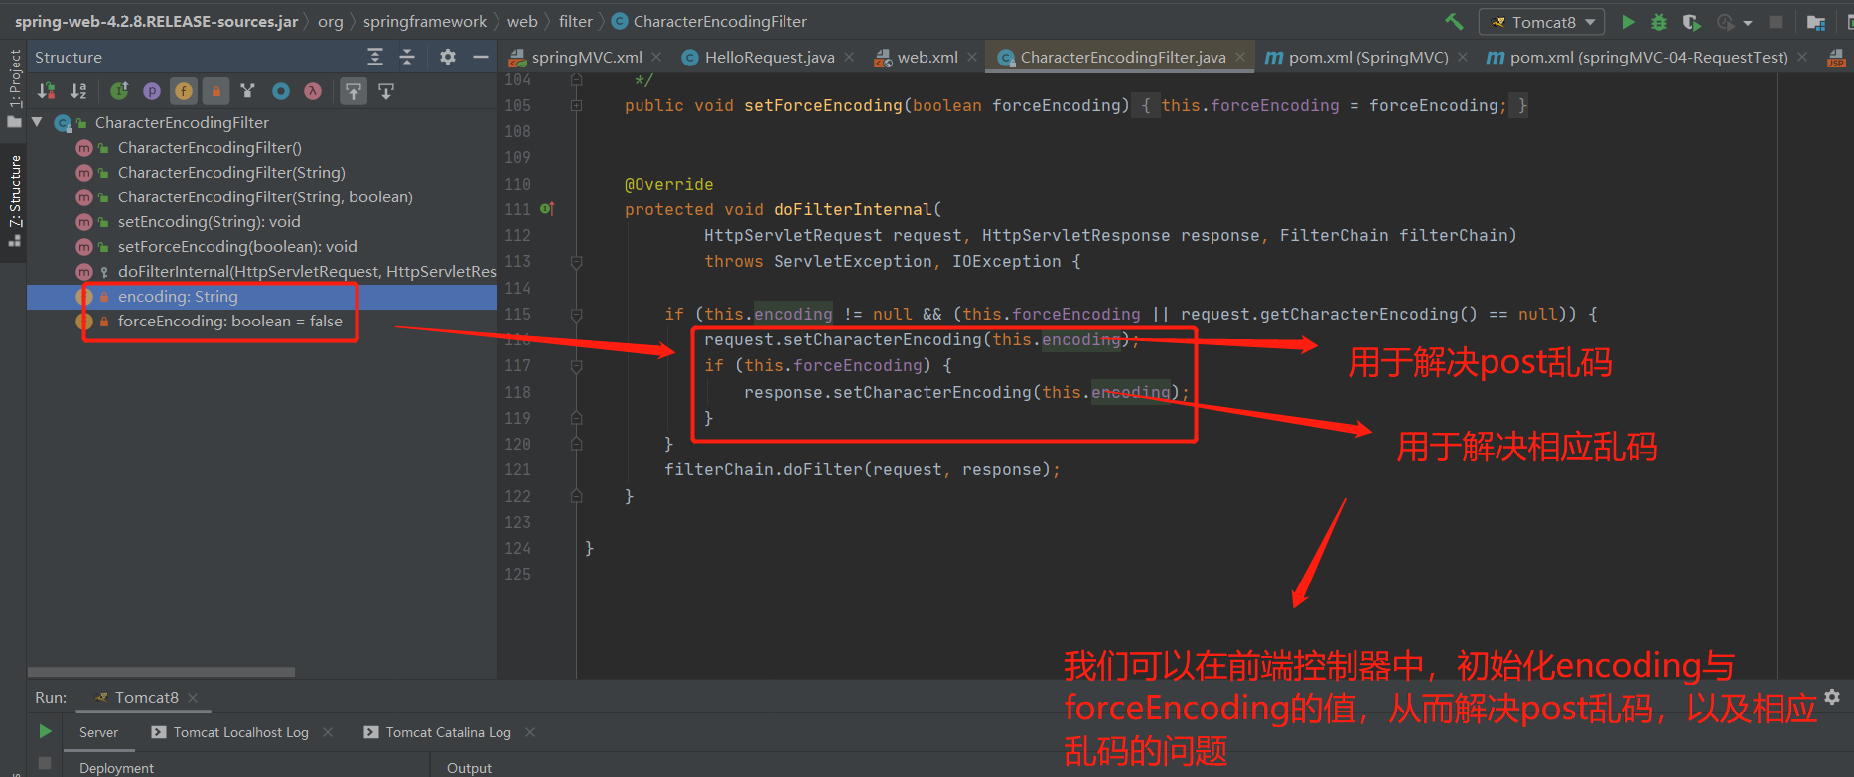
Task: Open the profiler run options dropdown arrow
Action: (x=1748, y=22)
